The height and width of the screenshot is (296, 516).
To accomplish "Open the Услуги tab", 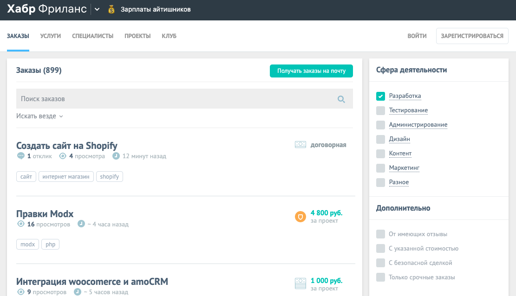I will pyautogui.click(x=51, y=36).
